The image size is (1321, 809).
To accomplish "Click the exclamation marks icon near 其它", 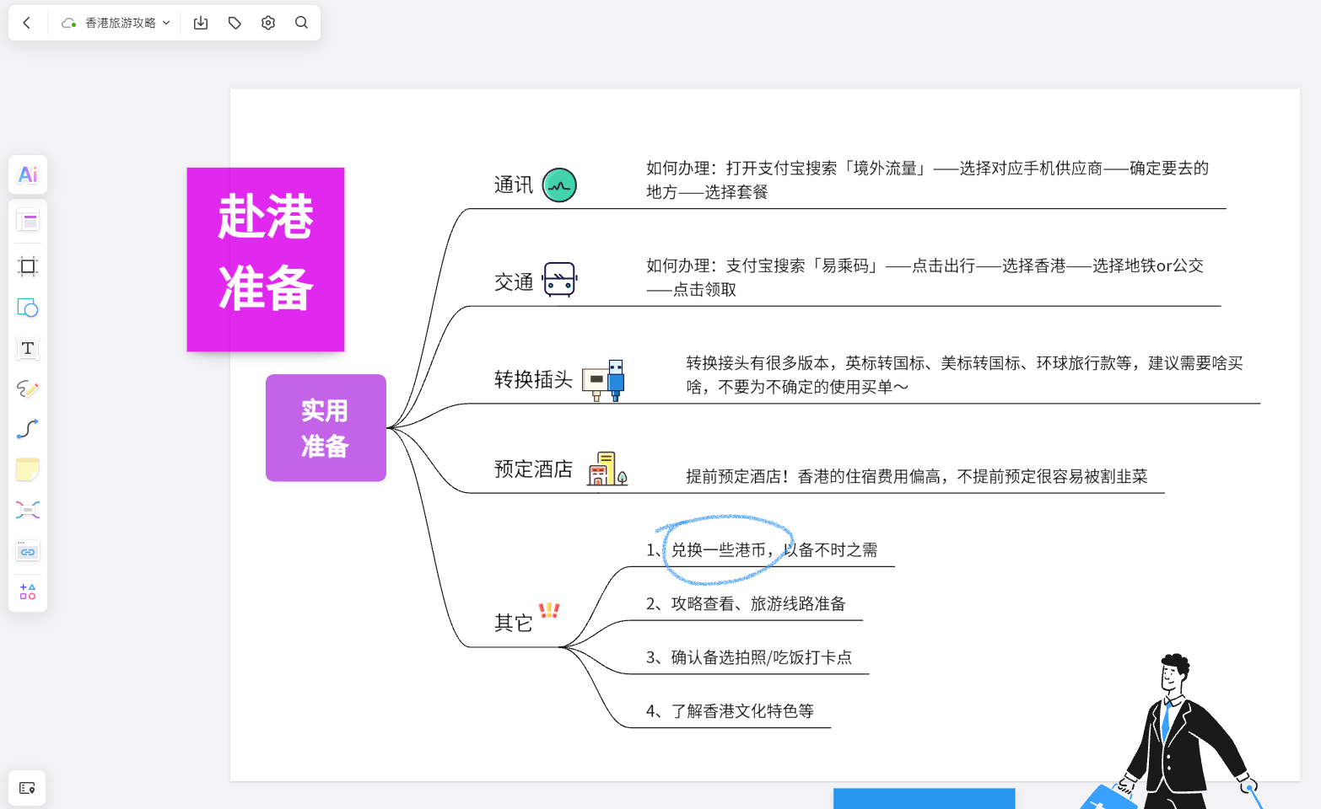I will click(549, 610).
